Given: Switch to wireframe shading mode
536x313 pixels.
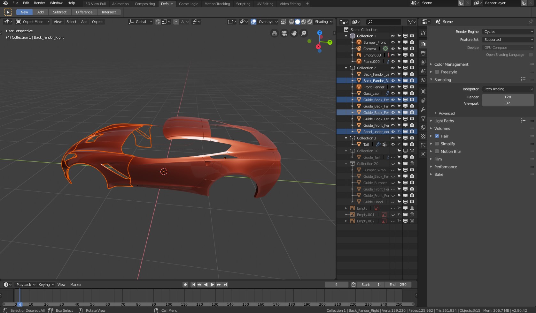Looking at the screenshot, I should pyautogui.click(x=291, y=22).
